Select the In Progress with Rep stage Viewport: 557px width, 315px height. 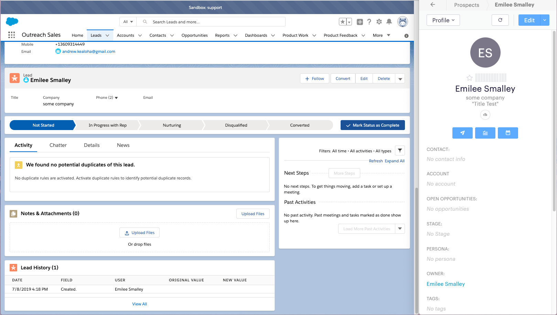click(108, 125)
